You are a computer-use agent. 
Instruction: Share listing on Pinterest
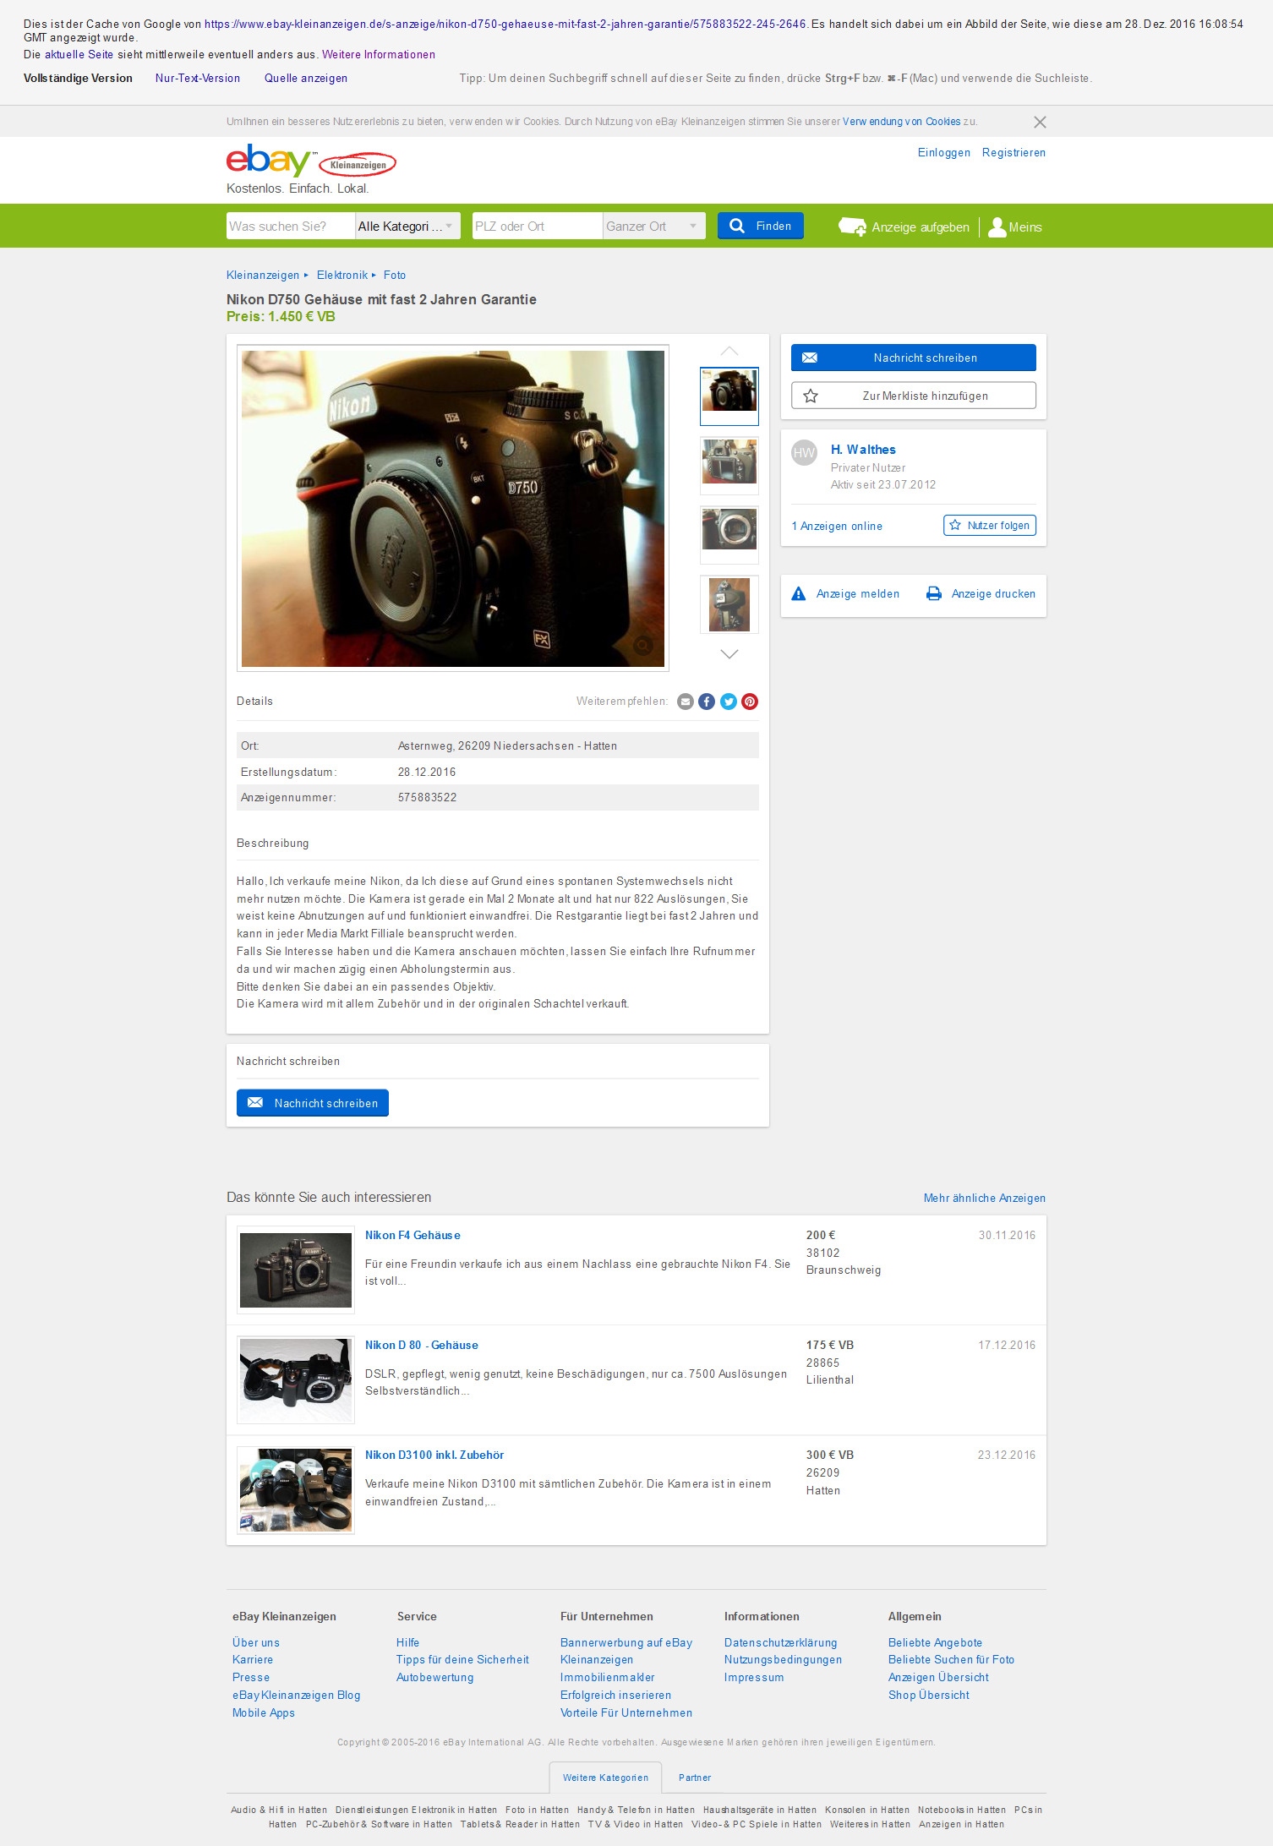click(x=750, y=702)
